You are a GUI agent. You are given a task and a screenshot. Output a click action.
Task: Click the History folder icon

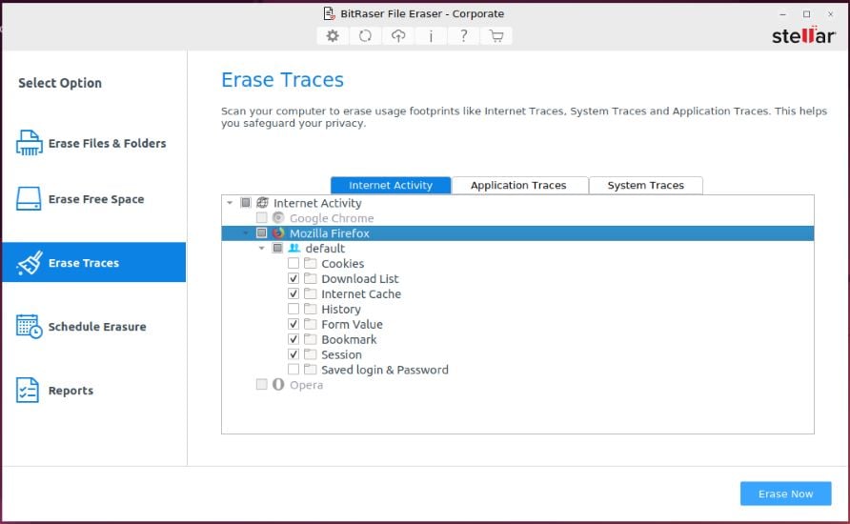[x=310, y=309]
